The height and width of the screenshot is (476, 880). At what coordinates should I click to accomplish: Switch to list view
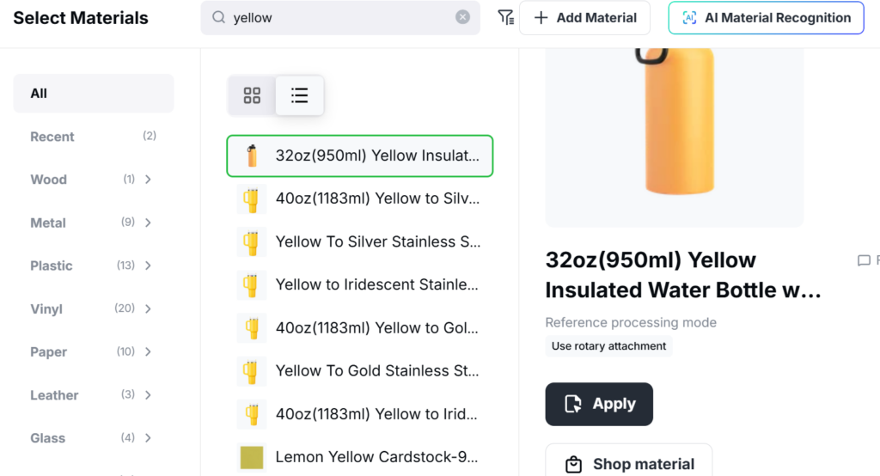pyautogui.click(x=300, y=95)
